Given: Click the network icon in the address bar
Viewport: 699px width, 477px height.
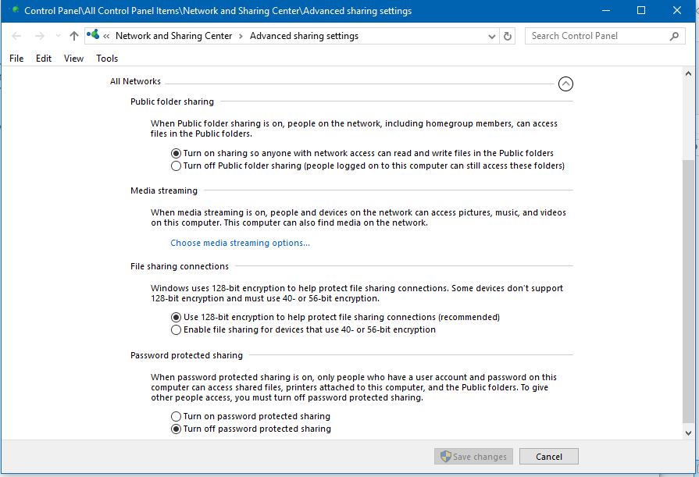Looking at the screenshot, I should coord(93,34).
